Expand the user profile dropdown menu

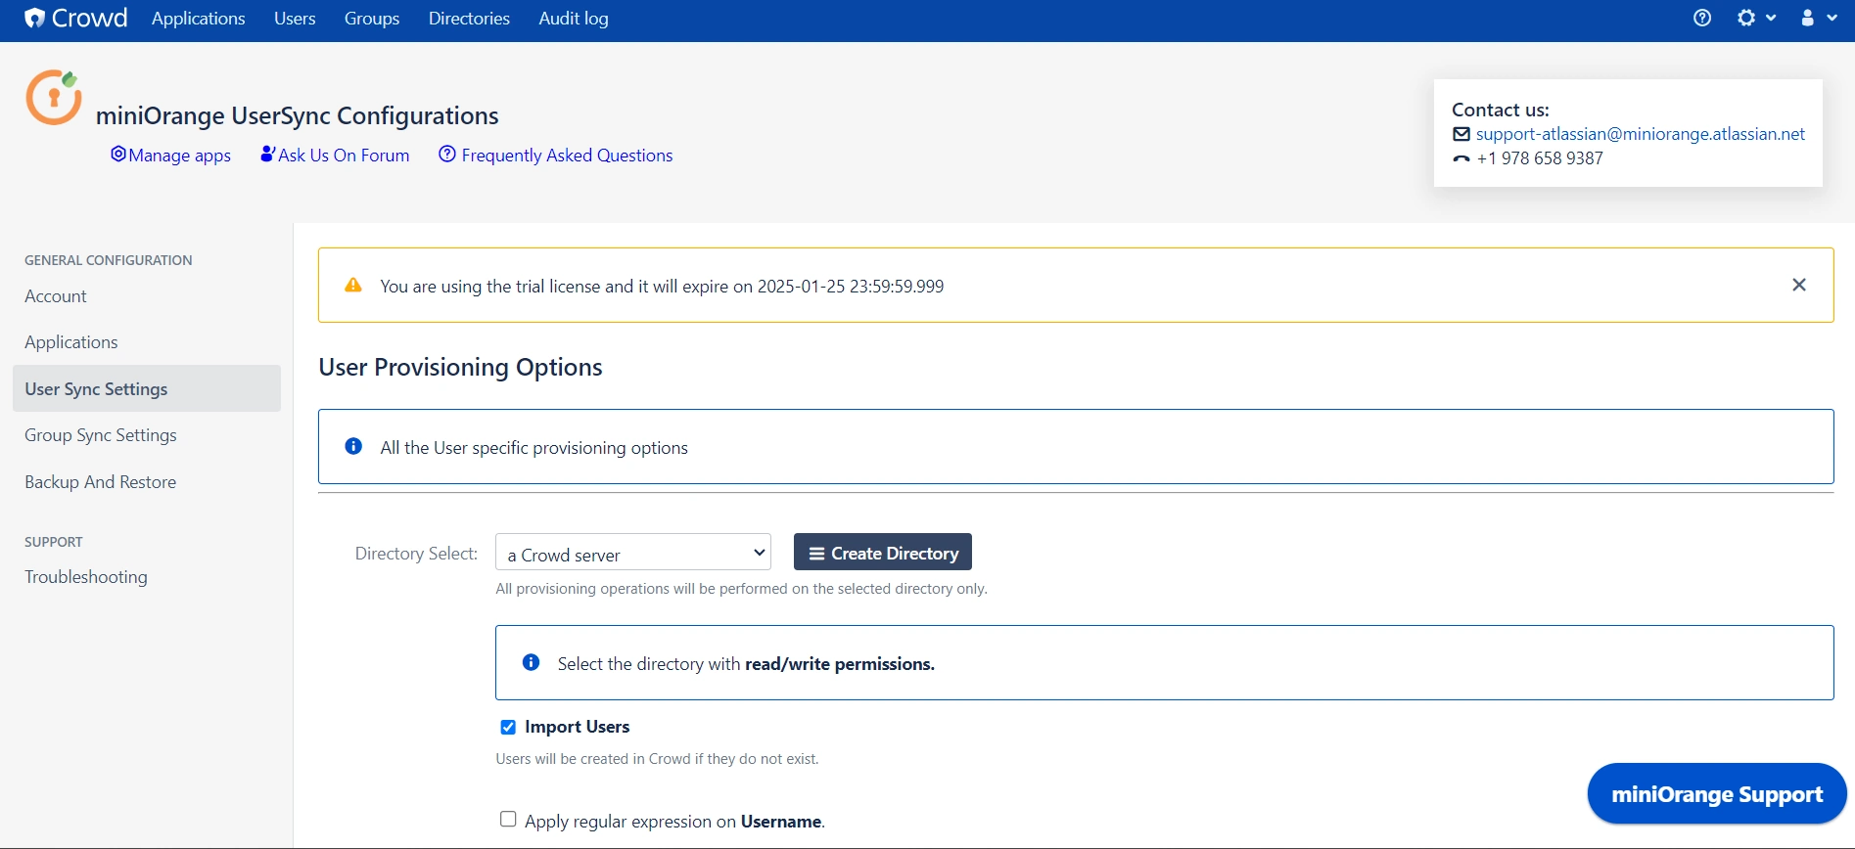point(1818,19)
